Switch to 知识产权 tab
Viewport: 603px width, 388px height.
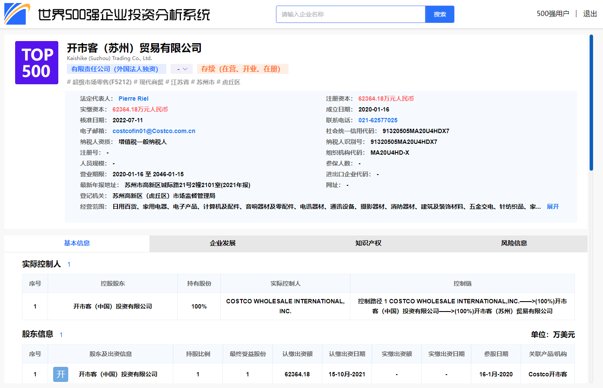point(368,243)
